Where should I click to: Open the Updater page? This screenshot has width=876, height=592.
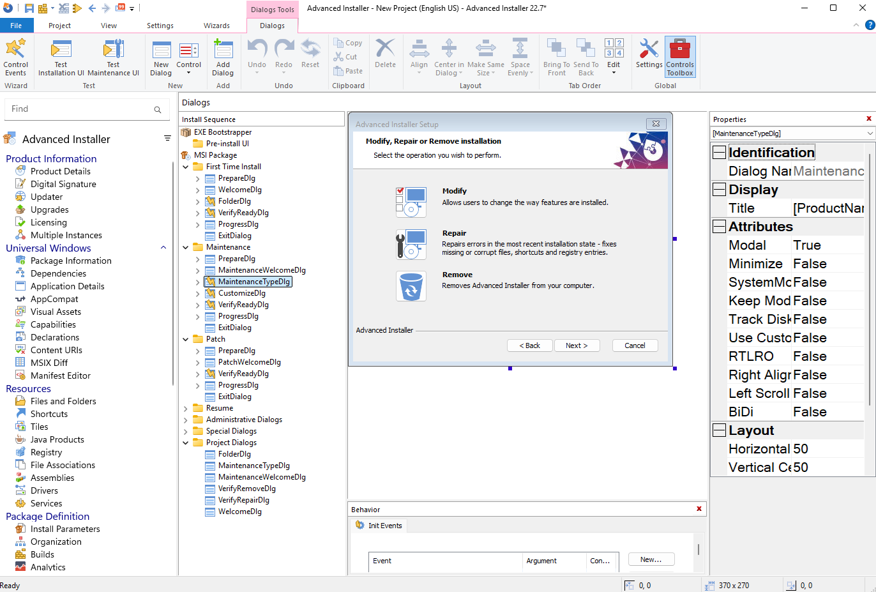point(47,197)
